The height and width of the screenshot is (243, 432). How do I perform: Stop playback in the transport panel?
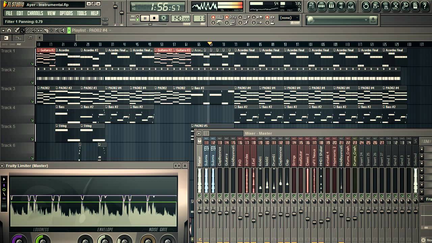[154, 18]
